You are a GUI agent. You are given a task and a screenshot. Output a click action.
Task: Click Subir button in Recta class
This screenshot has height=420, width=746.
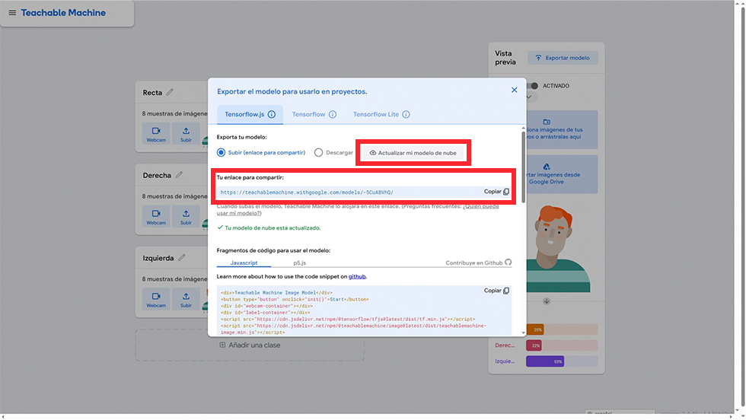point(186,134)
